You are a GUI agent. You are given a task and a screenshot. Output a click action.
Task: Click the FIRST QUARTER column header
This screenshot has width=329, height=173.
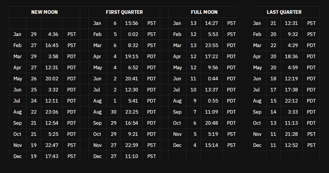pyautogui.click(x=124, y=12)
